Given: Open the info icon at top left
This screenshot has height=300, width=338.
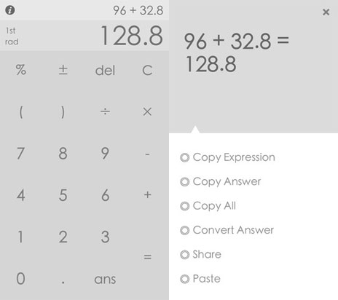Looking at the screenshot, I should click(10, 10).
